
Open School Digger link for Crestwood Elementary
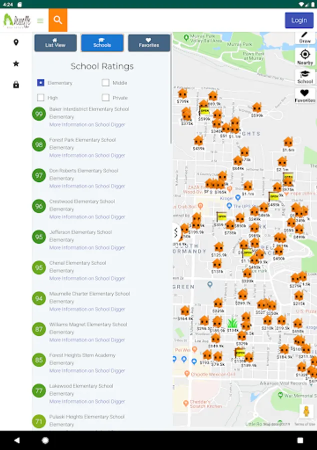[87, 216]
